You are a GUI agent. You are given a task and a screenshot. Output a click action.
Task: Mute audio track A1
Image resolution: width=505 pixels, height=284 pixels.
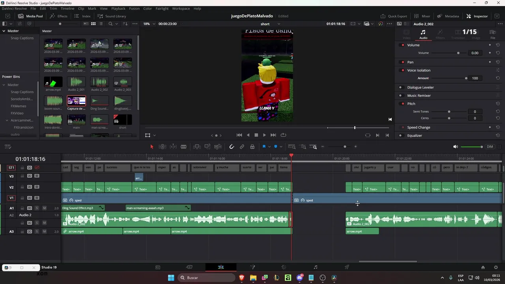44,208
